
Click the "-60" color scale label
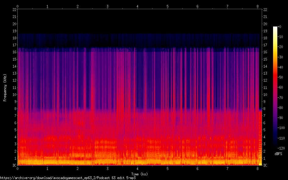[280, 87]
